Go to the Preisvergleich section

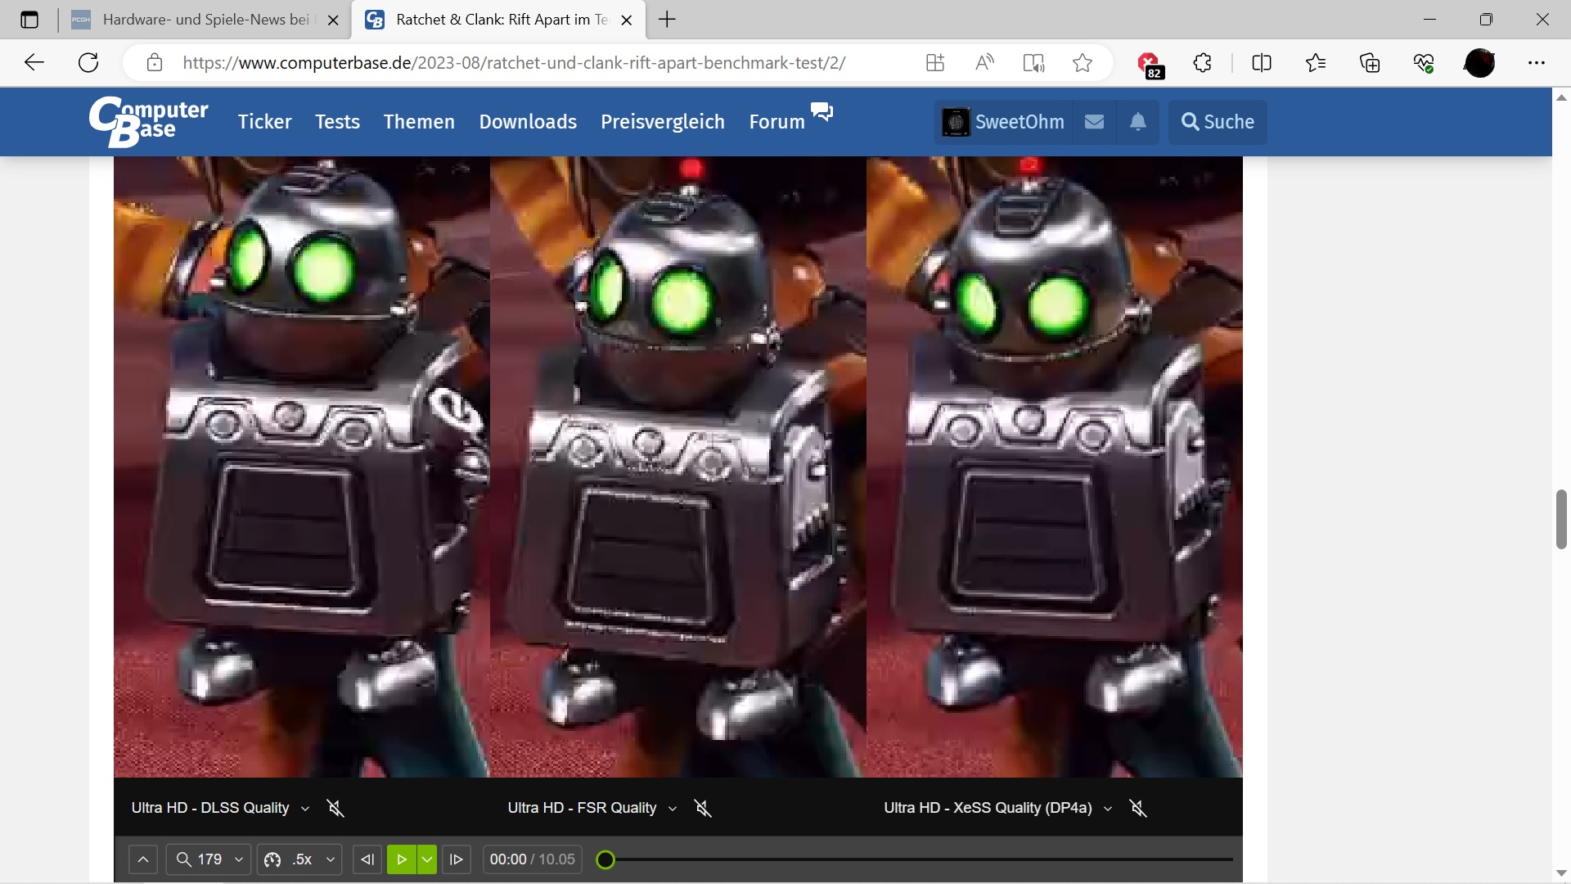[x=662, y=122]
